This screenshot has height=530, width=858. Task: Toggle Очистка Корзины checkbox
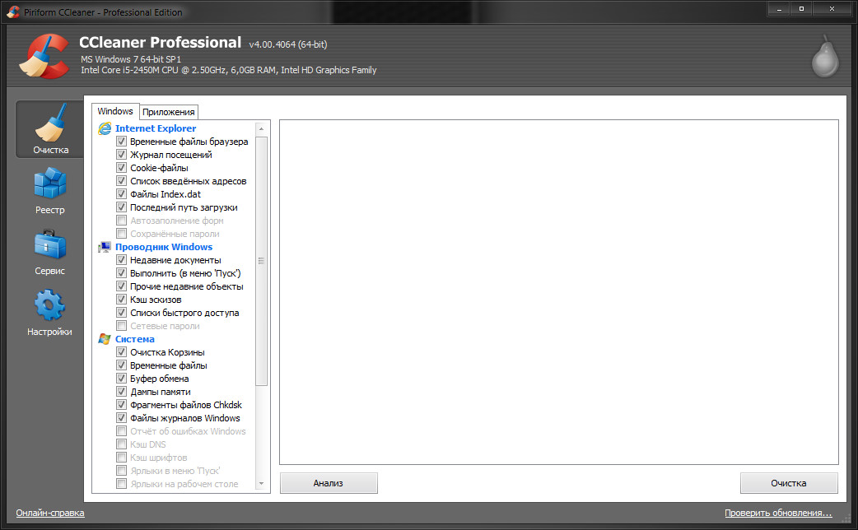point(122,352)
